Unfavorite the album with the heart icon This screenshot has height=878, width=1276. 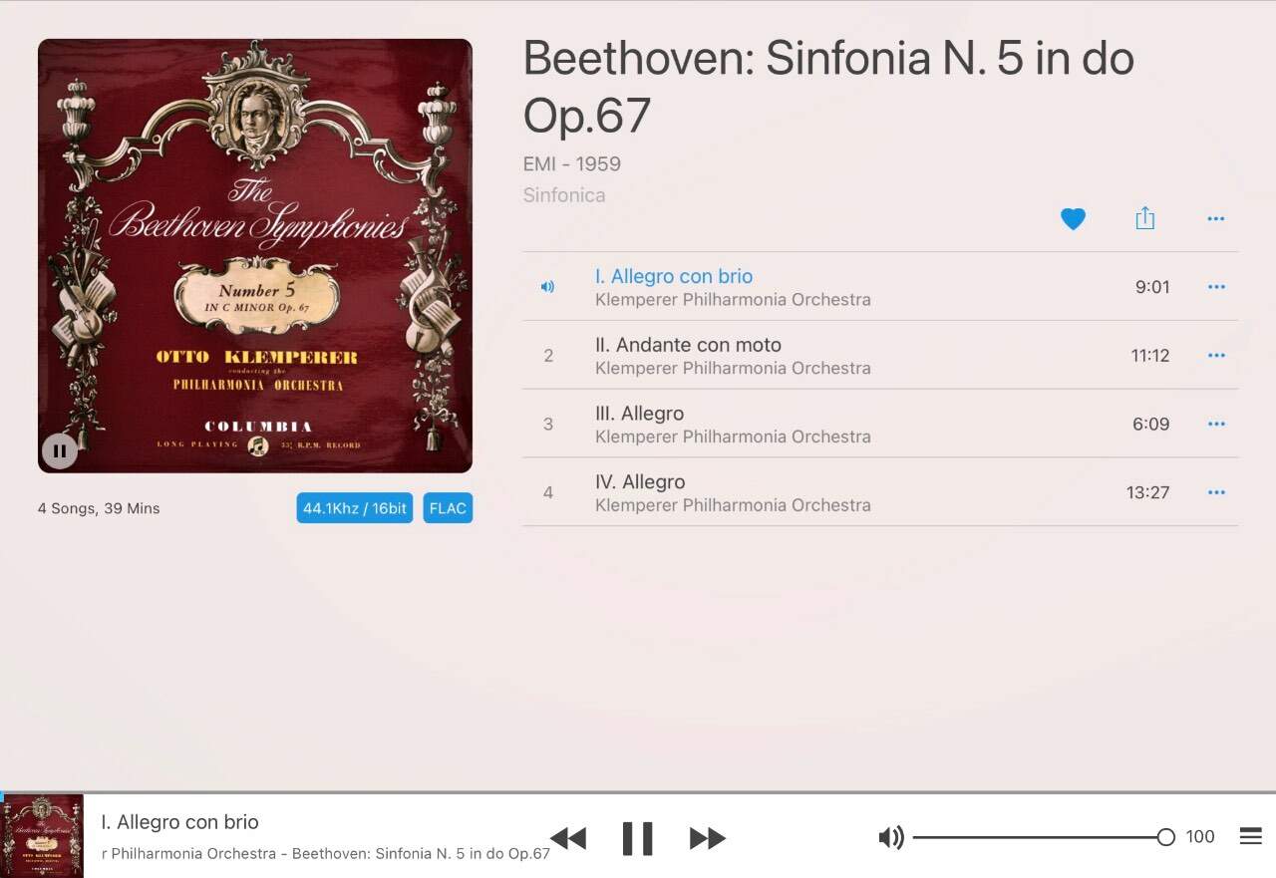tap(1073, 218)
